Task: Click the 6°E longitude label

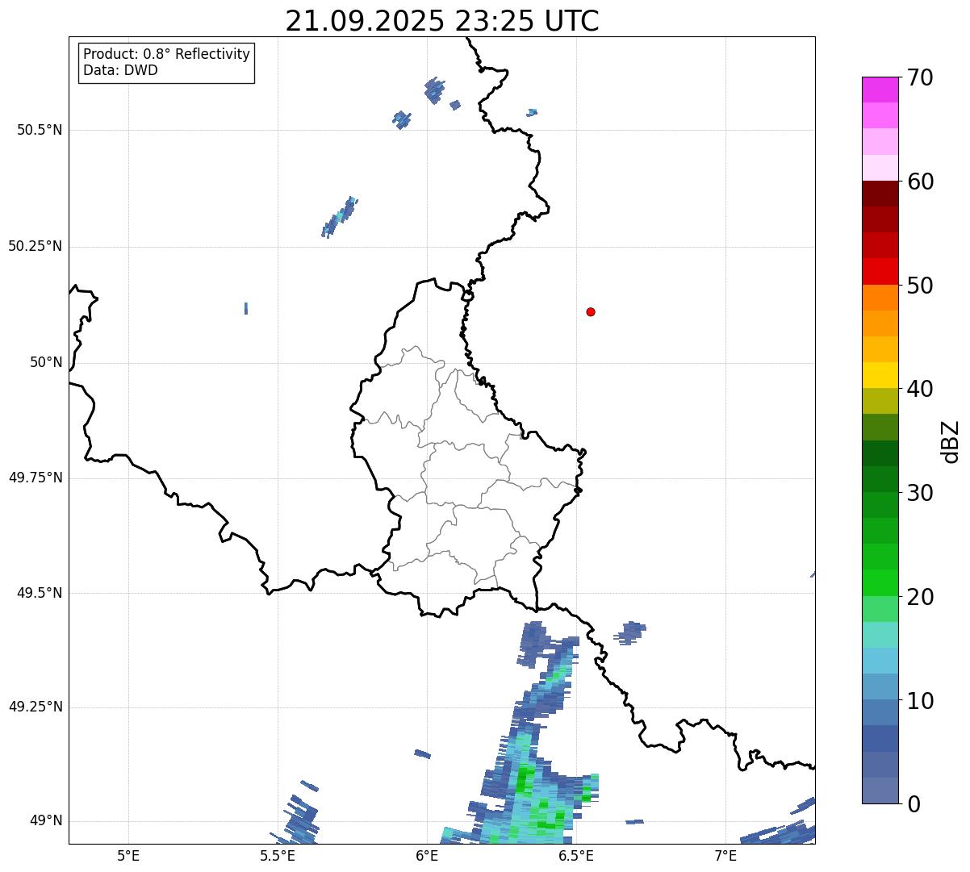Action: (427, 855)
